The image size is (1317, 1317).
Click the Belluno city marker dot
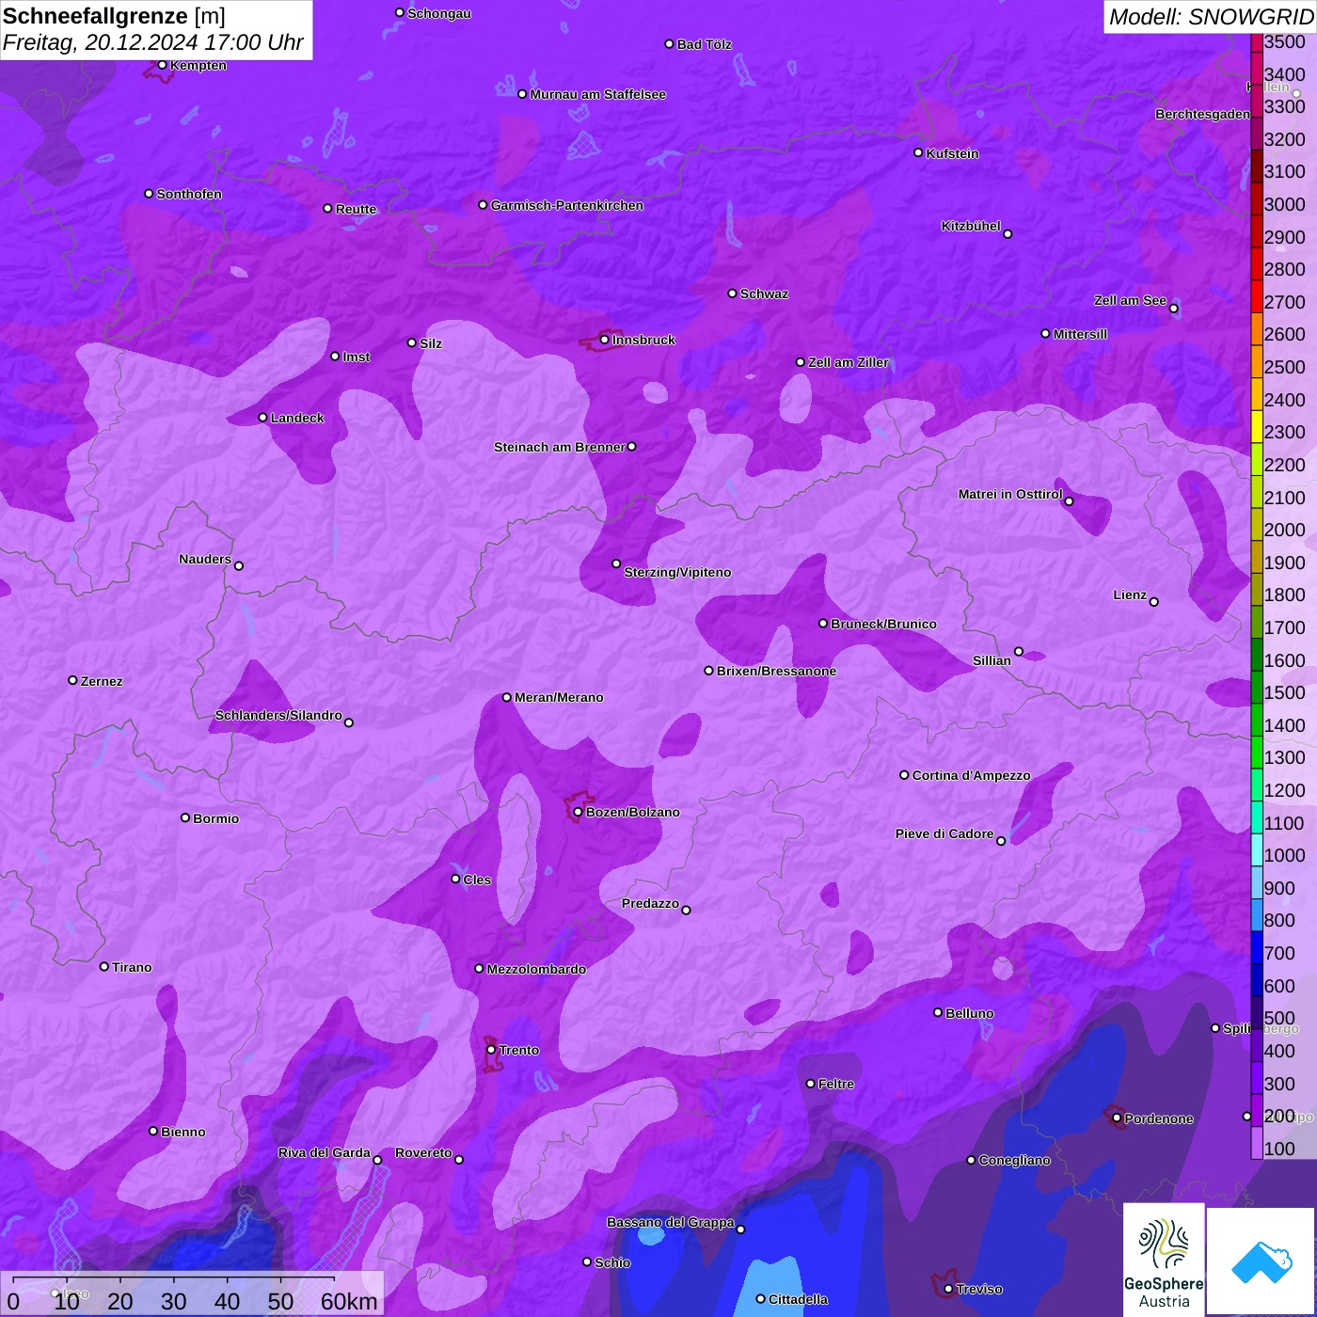coord(938,1012)
